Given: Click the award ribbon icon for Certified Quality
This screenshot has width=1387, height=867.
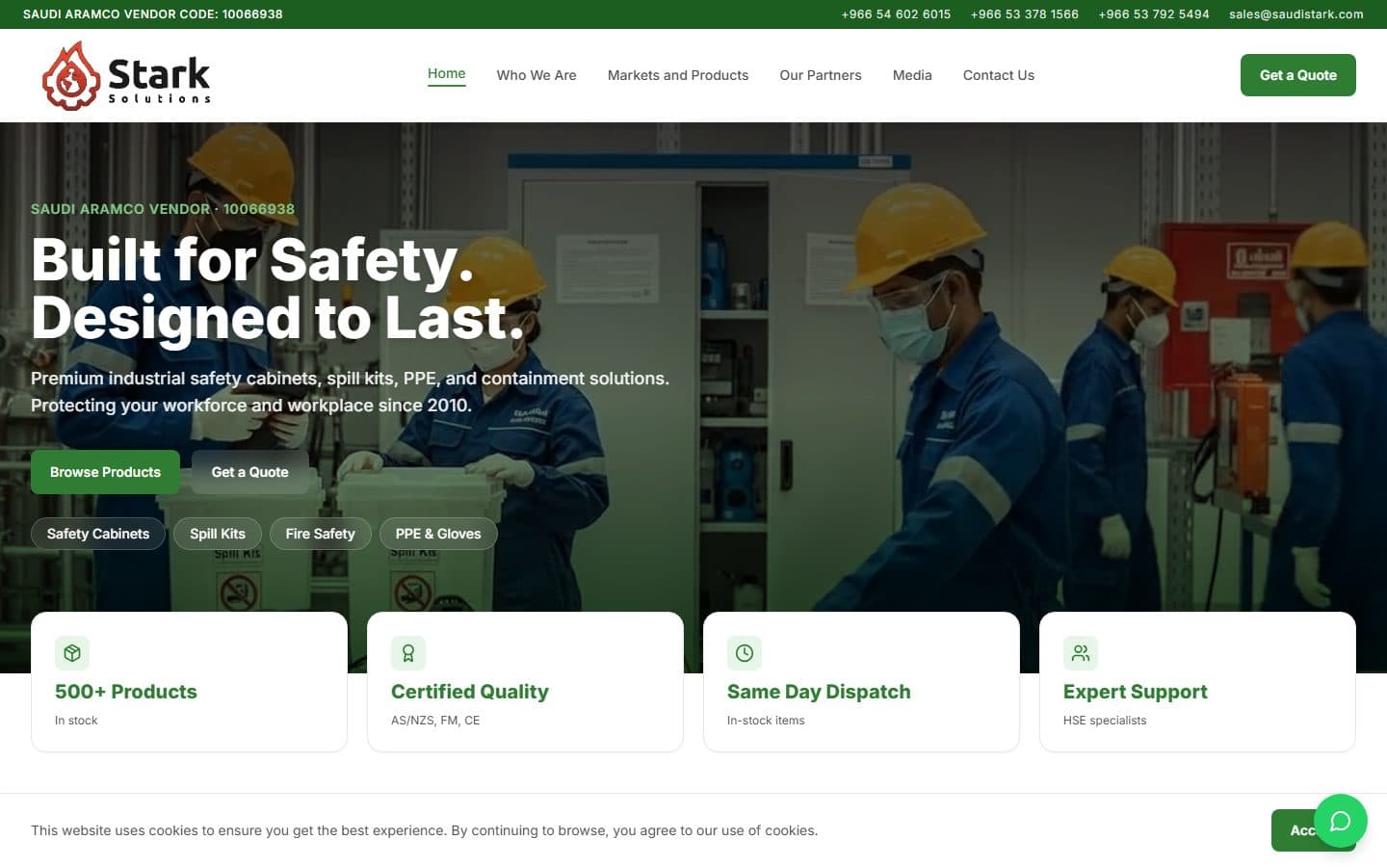Looking at the screenshot, I should 408,653.
